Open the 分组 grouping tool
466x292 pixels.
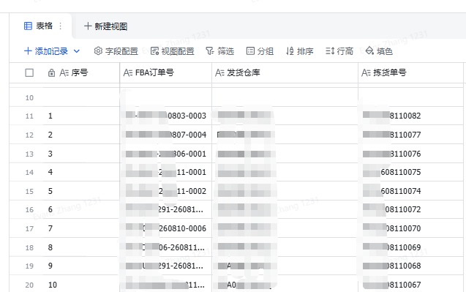[x=260, y=51]
